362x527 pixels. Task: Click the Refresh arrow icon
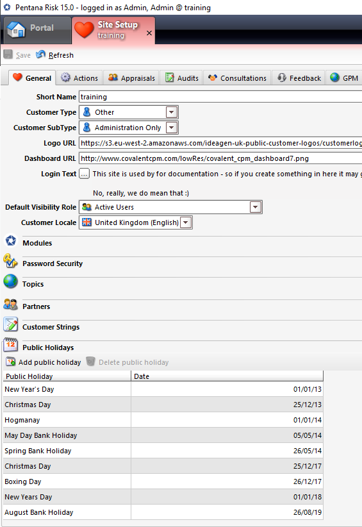40,54
